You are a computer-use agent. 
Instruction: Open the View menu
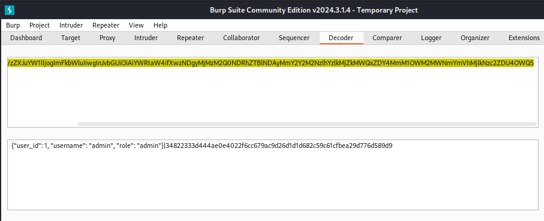click(x=136, y=25)
